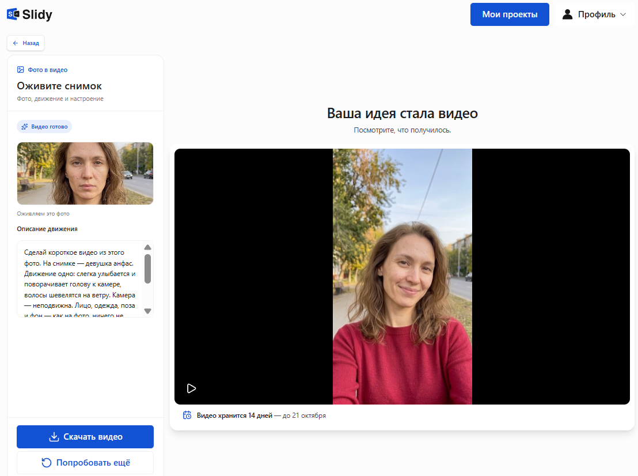The height and width of the screenshot is (476, 638).
Task: Click the profile avatar icon
Action: pyautogui.click(x=567, y=14)
